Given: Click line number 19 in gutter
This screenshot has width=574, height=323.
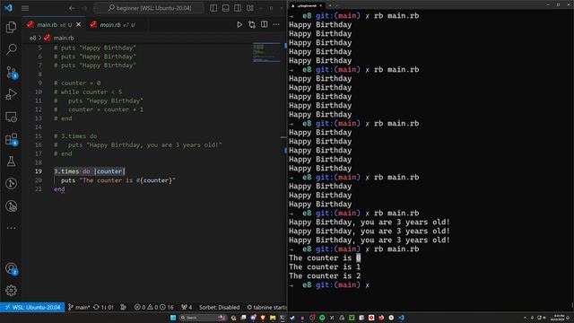Looking at the screenshot, I should 38,171.
